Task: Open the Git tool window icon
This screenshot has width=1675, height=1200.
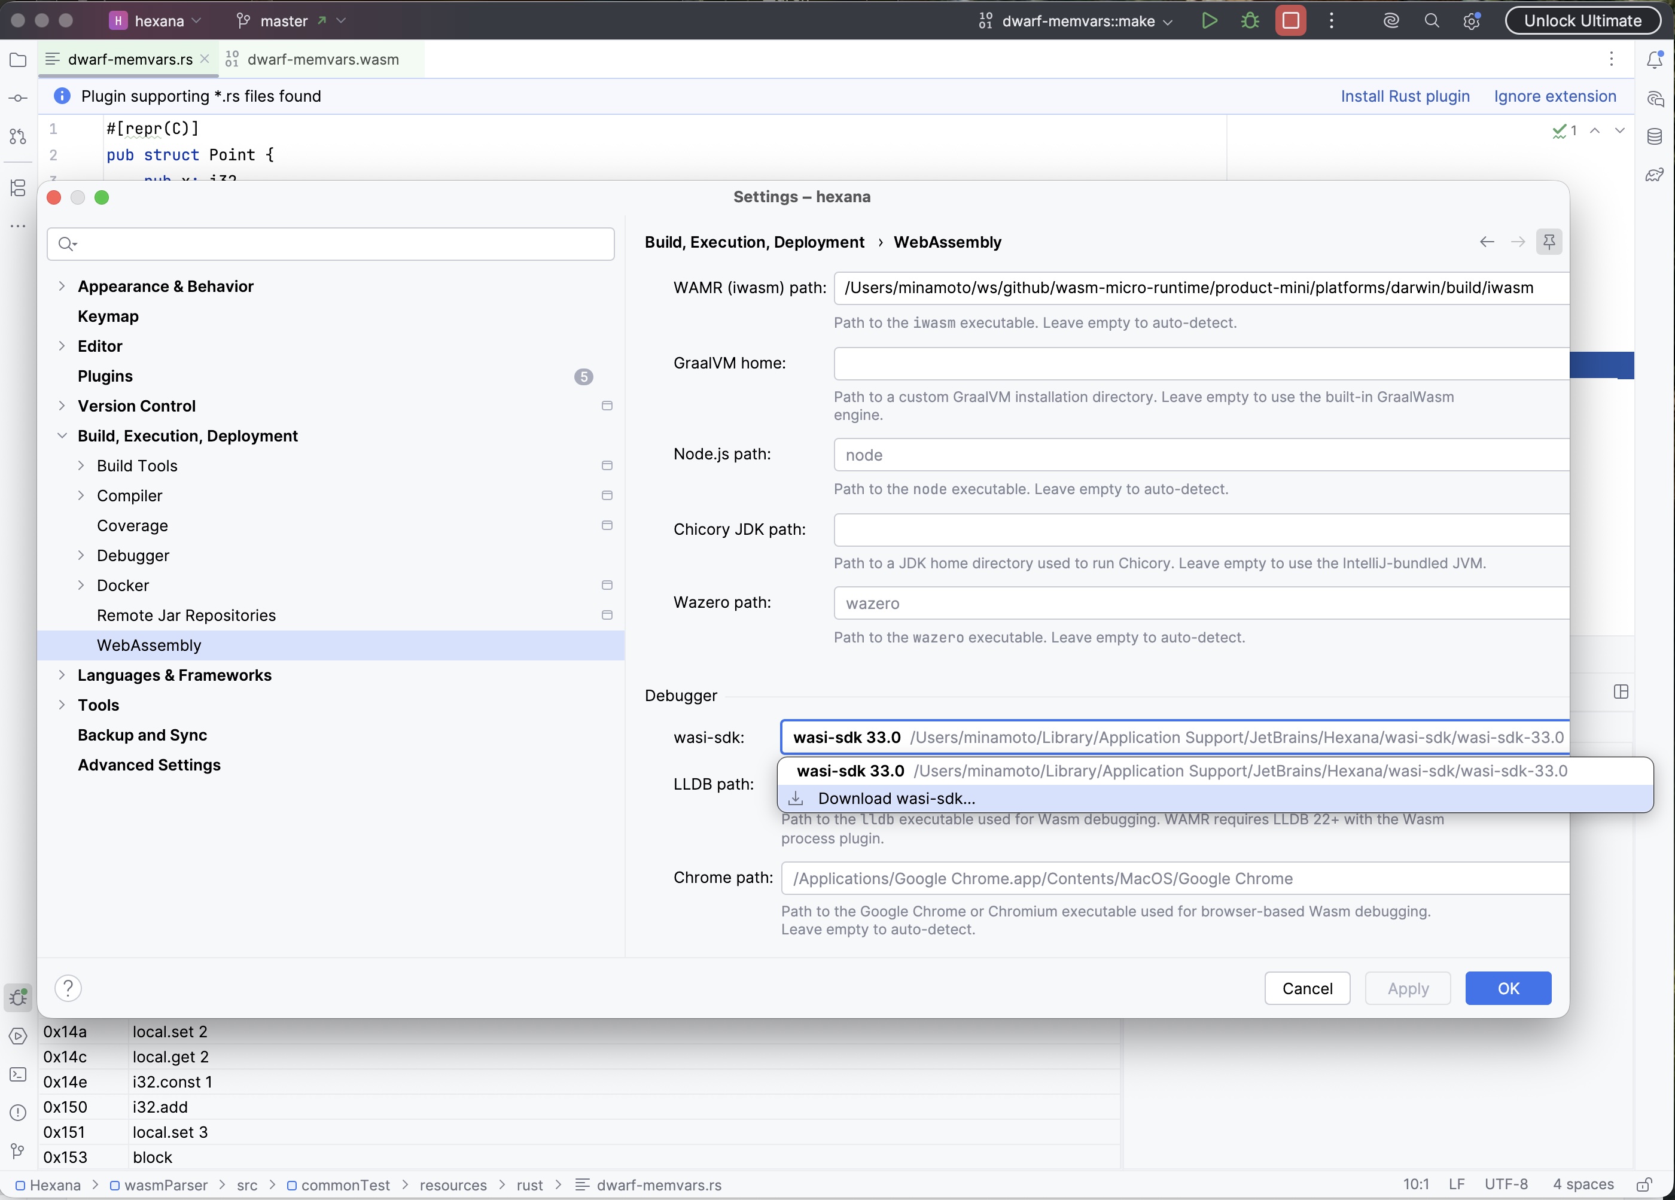Action: pyautogui.click(x=19, y=1152)
